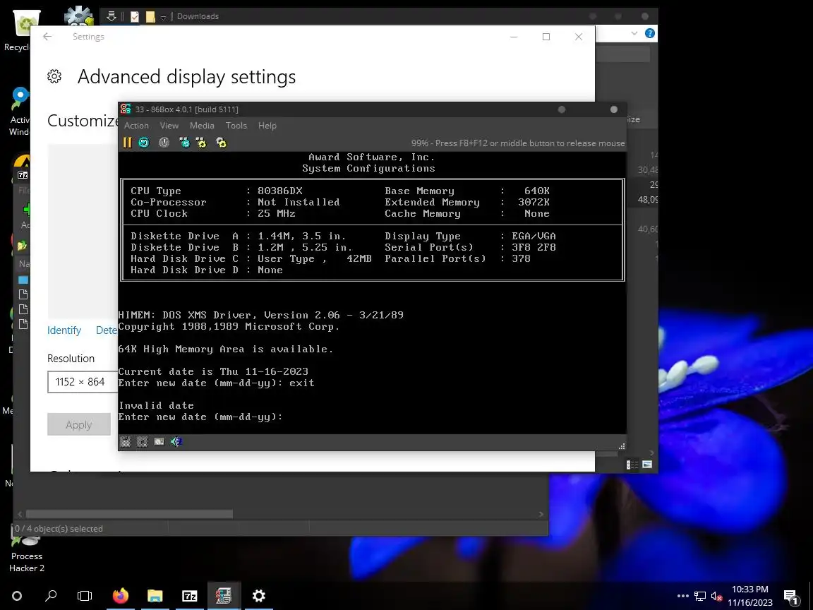Viewport: 813px width, 610px height.
Task: Open Firefox from the taskbar
Action: click(120, 595)
